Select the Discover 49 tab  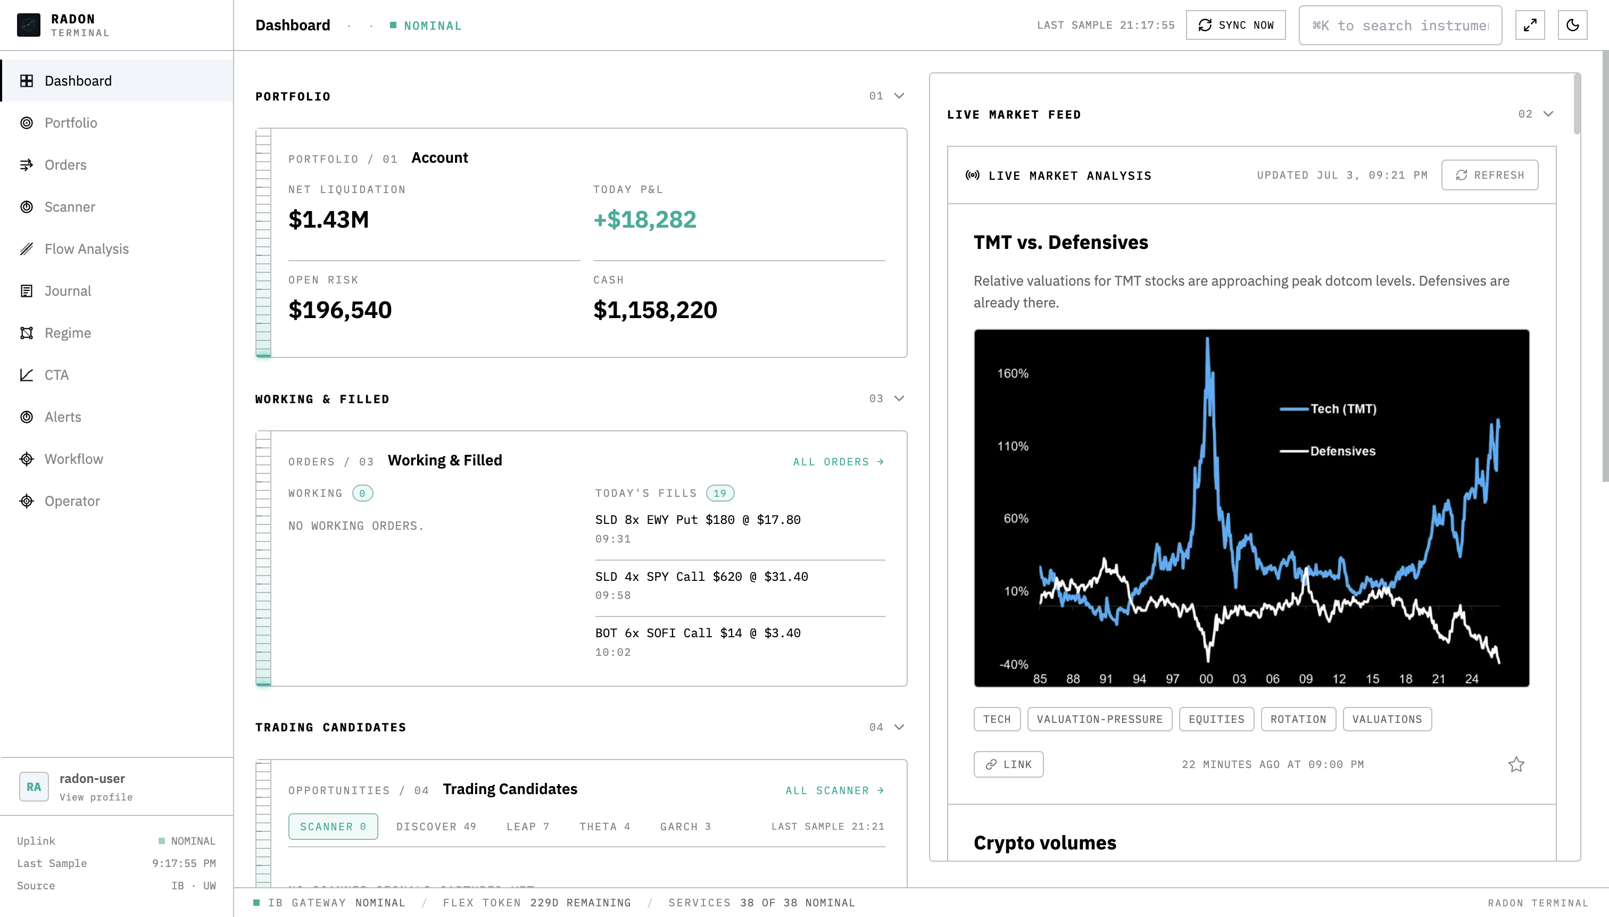(x=436, y=826)
